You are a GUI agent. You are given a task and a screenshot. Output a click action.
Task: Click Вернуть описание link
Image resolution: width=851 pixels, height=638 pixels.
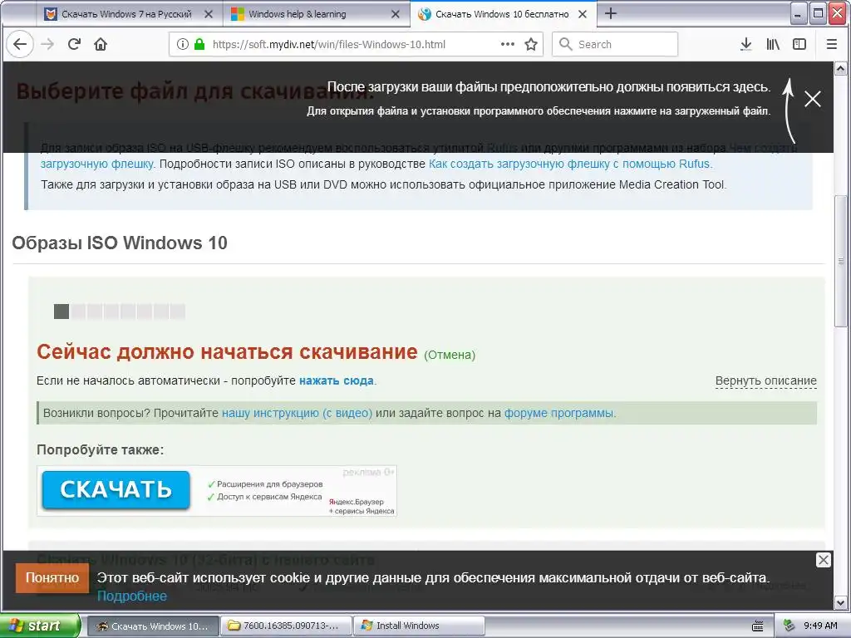click(765, 380)
